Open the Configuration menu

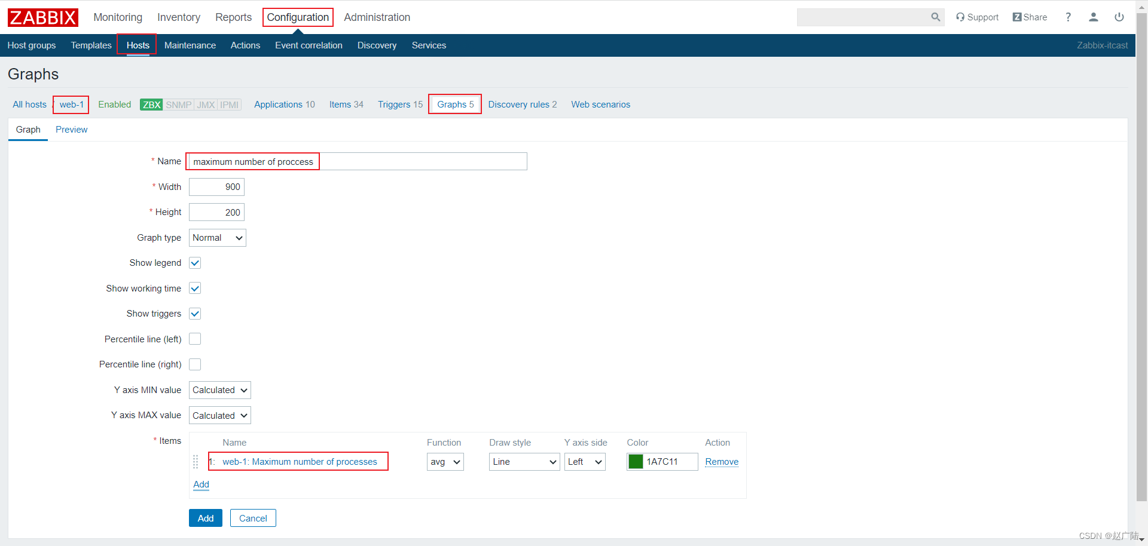pyautogui.click(x=298, y=17)
